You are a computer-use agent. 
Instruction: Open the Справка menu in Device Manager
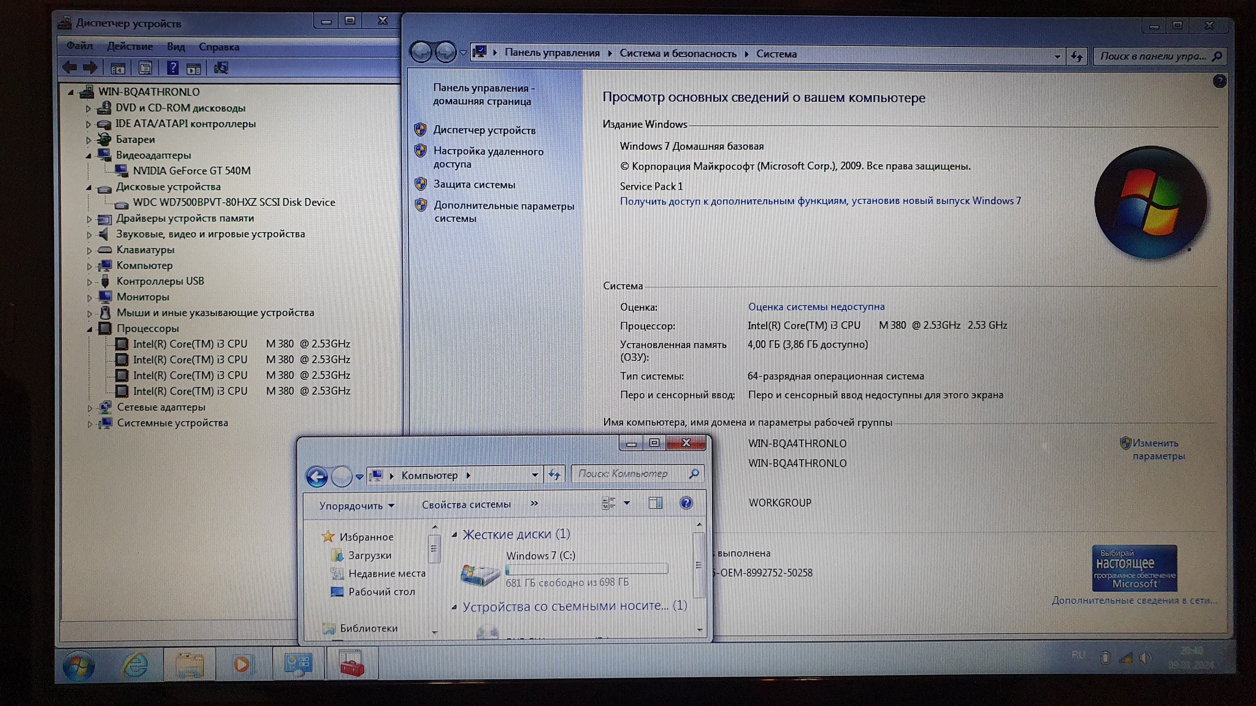pyautogui.click(x=218, y=47)
